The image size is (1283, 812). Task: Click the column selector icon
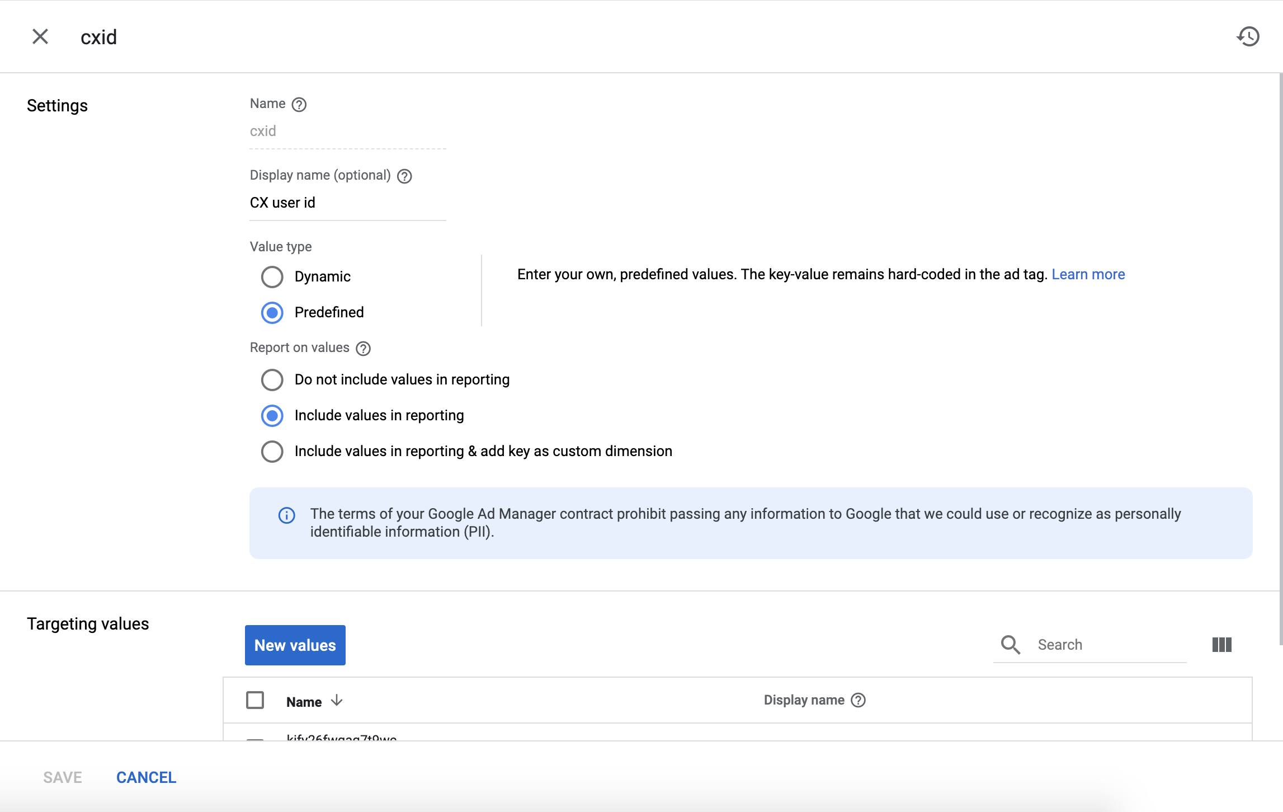1221,645
